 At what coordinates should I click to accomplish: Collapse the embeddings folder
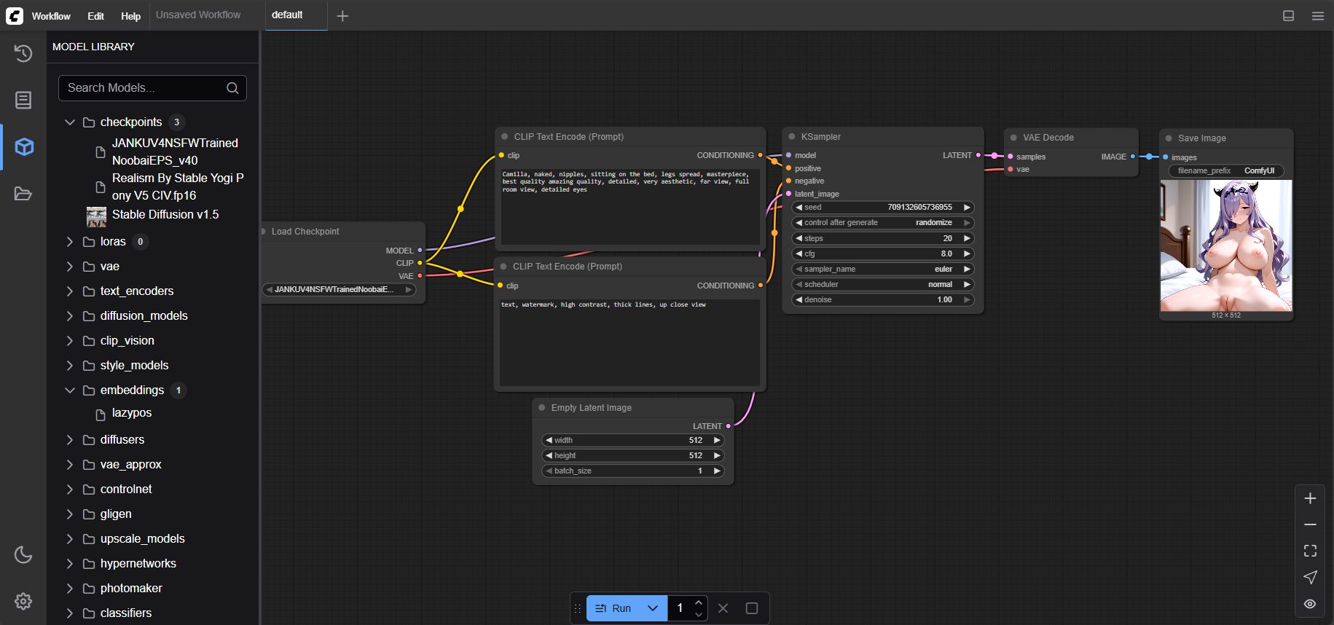point(70,390)
